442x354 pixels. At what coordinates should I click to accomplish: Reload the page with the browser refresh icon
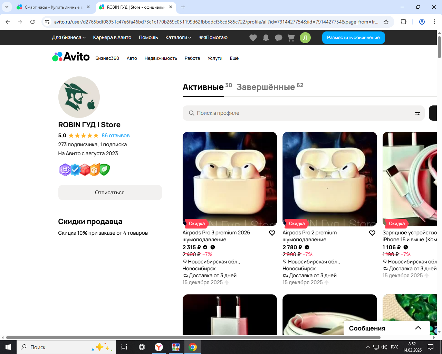pos(32,22)
